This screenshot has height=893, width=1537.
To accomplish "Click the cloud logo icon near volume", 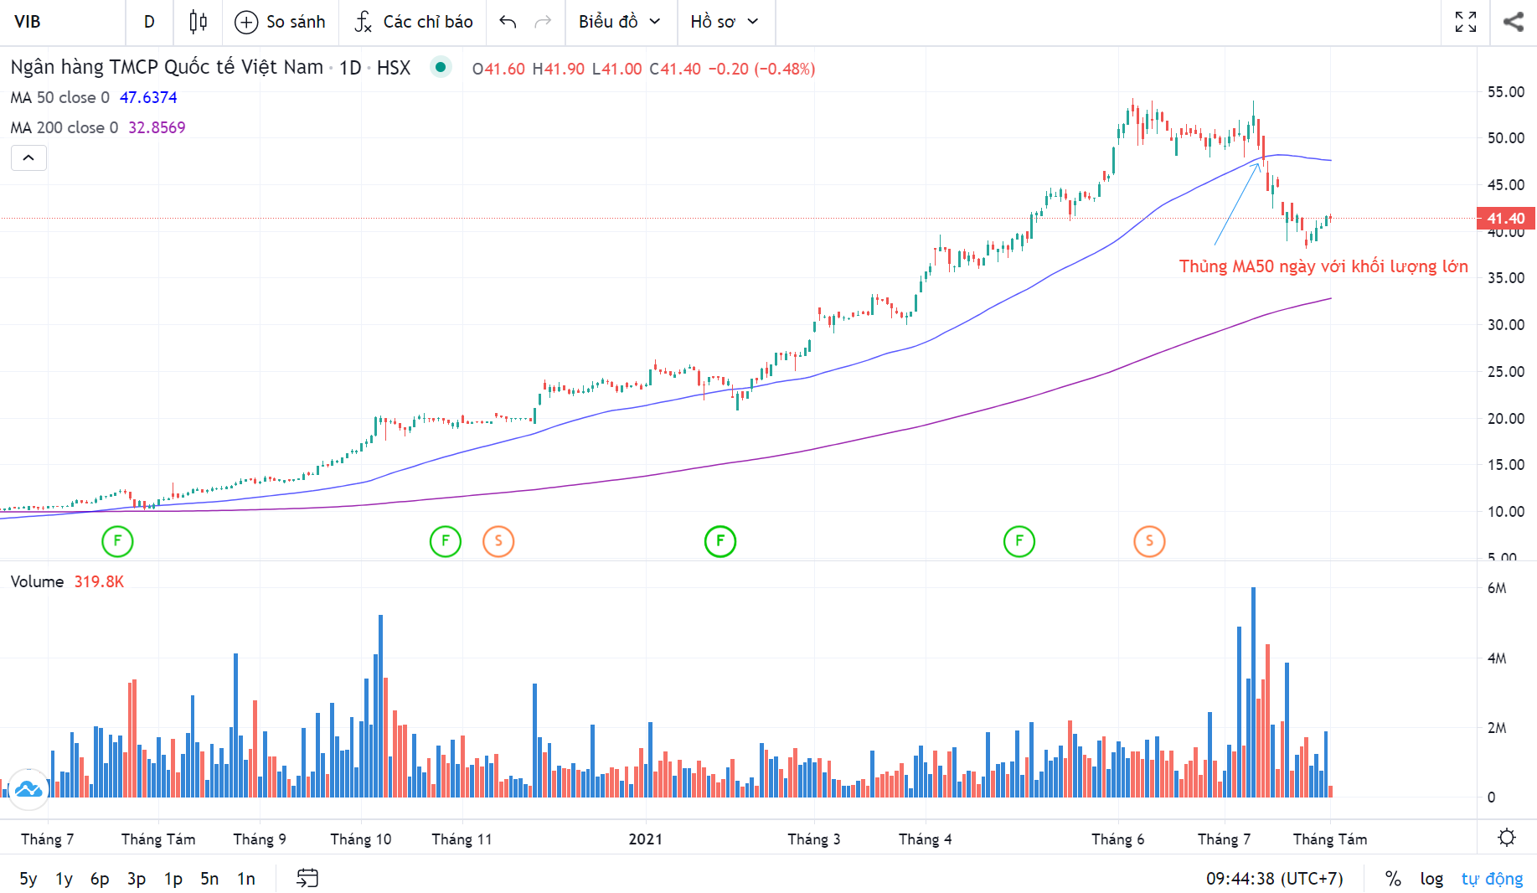I will point(28,789).
